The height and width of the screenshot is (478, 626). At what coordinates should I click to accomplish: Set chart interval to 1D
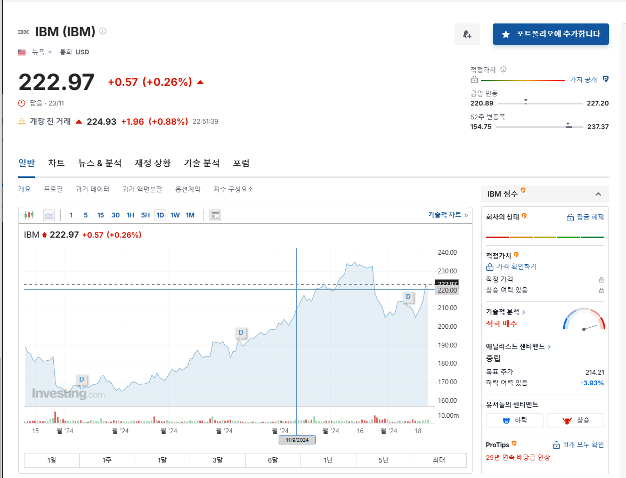coord(160,215)
